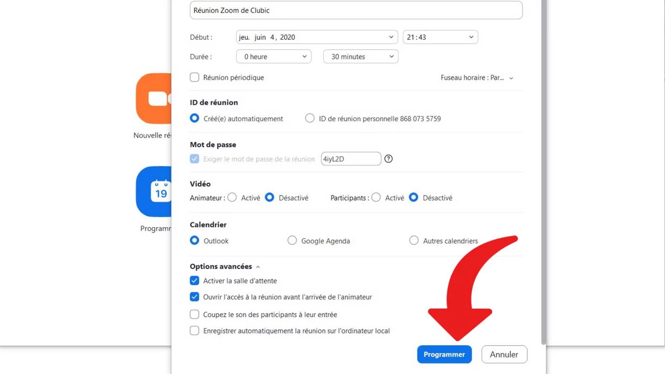
Task: Set Participants video to Désactivé
Action: tap(413, 198)
